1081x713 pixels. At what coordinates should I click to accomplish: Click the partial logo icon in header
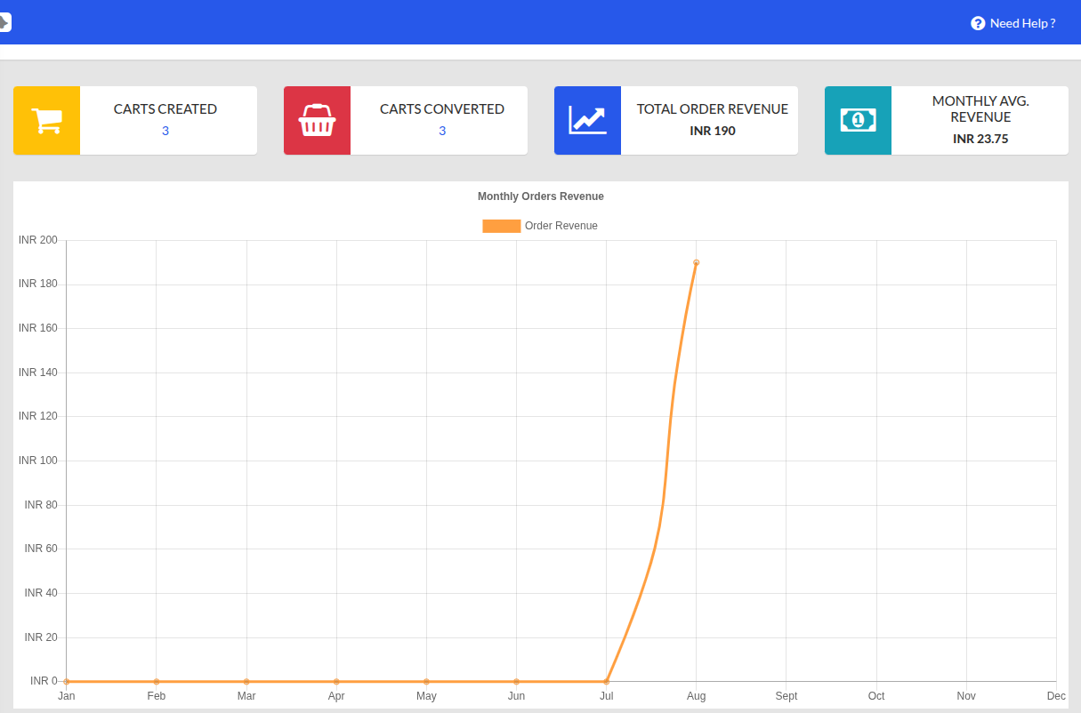tap(4, 22)
